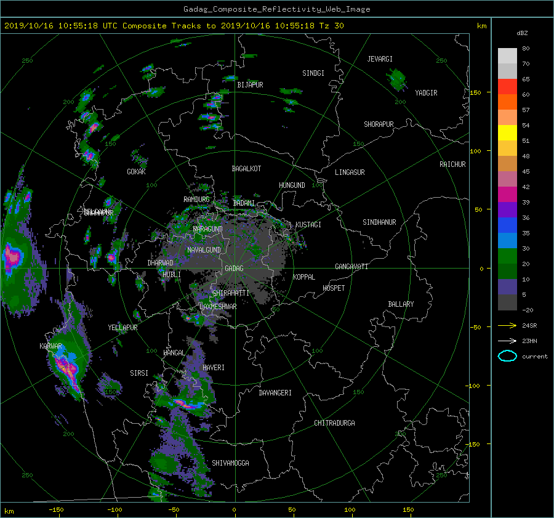Viewport: 554px width, 518px height.
Task: Click the yellow 24SR arrow legend icon
Action: (507, 325)
